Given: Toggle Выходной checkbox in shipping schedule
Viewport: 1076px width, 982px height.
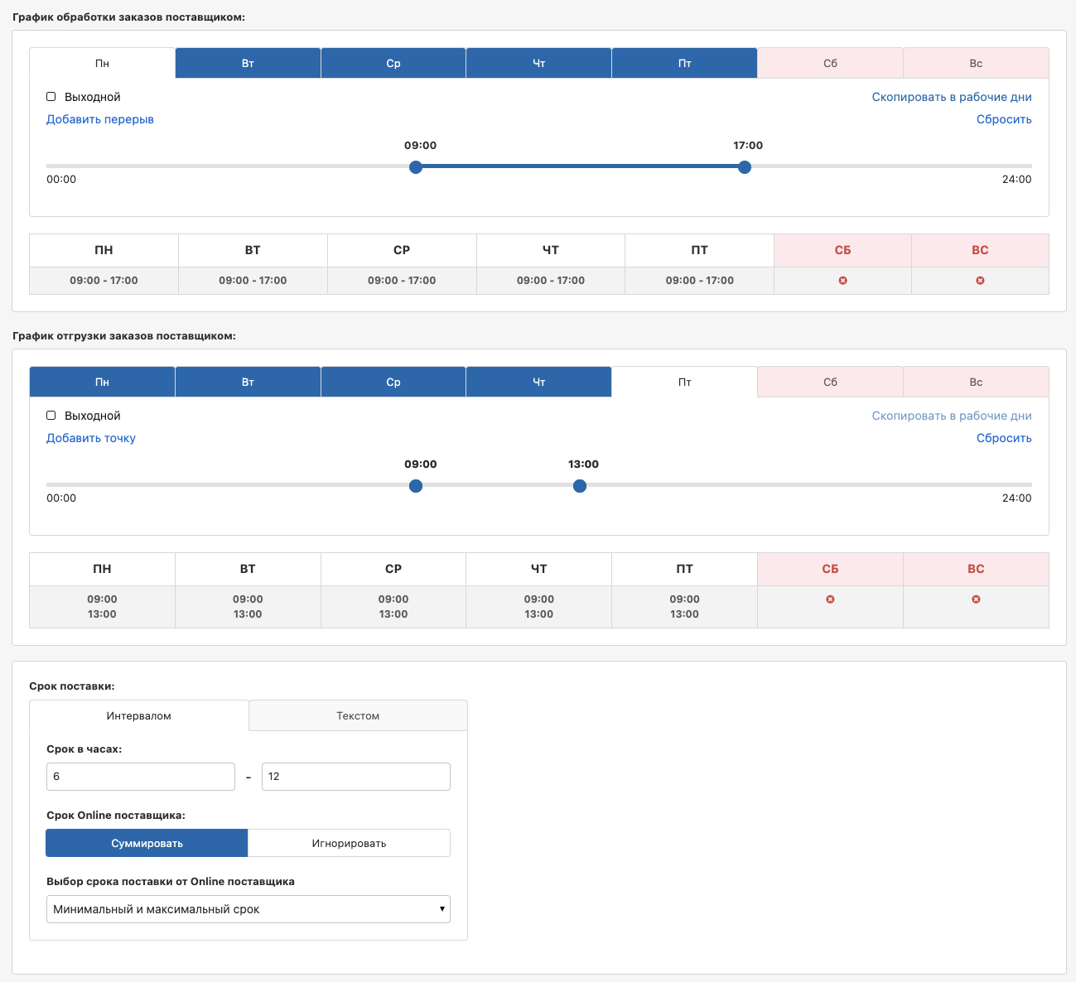Looking at the screenshot, I should pos(51,416).
